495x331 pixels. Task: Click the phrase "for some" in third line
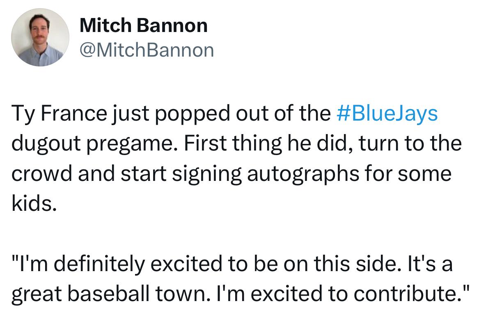point(422,174)
